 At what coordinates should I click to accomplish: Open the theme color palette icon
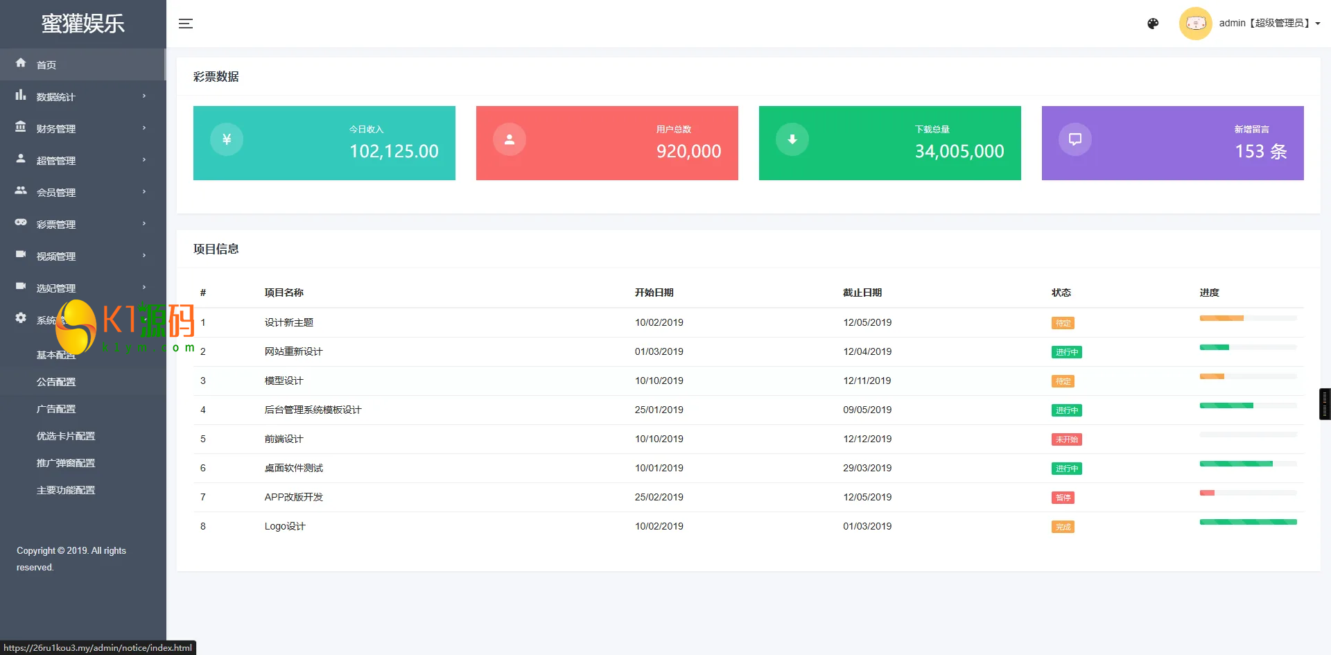click(1153, 24)
